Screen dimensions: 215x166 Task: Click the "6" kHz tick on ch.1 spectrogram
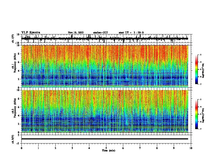(19, 62)
